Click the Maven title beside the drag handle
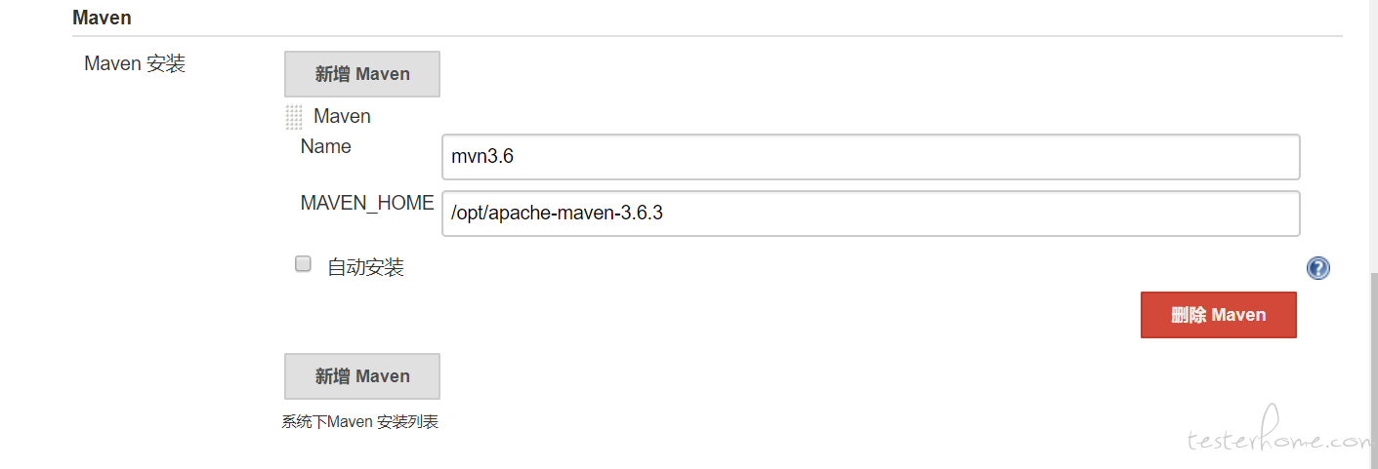The image size is (1378, 469). (343, 116)
